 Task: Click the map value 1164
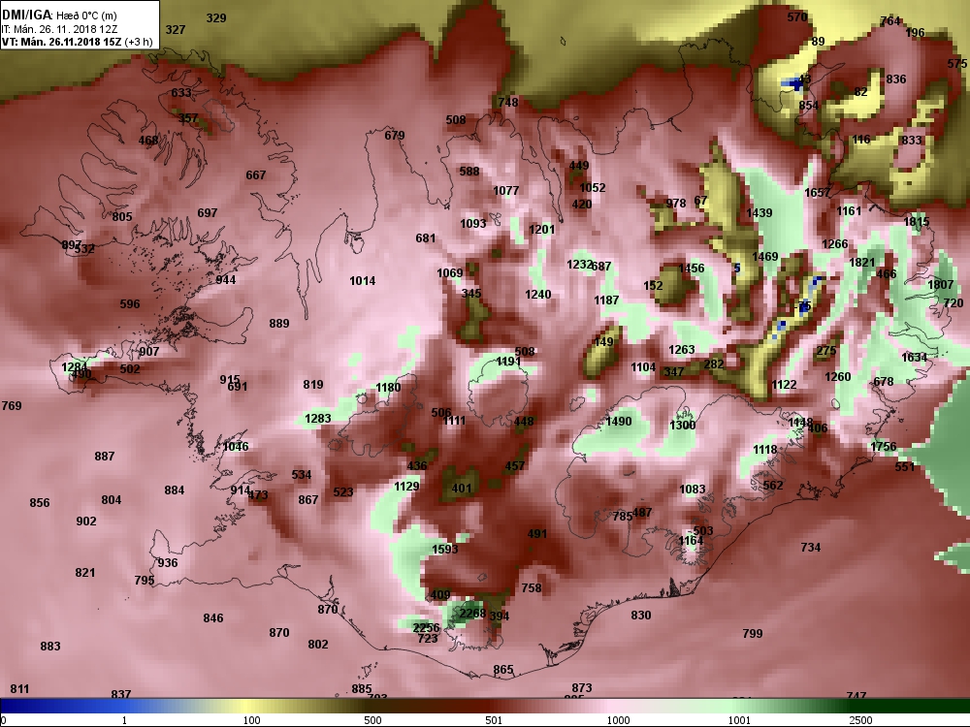point(691,540)
